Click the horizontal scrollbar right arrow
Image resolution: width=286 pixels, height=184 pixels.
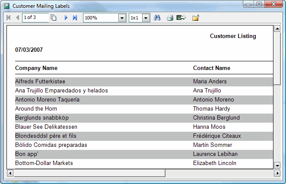277,173
